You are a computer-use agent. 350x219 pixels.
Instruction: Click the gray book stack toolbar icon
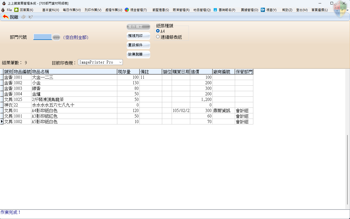(24, 17)
